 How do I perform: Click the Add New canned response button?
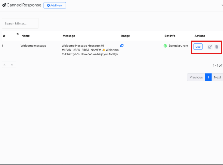(54, 5)
